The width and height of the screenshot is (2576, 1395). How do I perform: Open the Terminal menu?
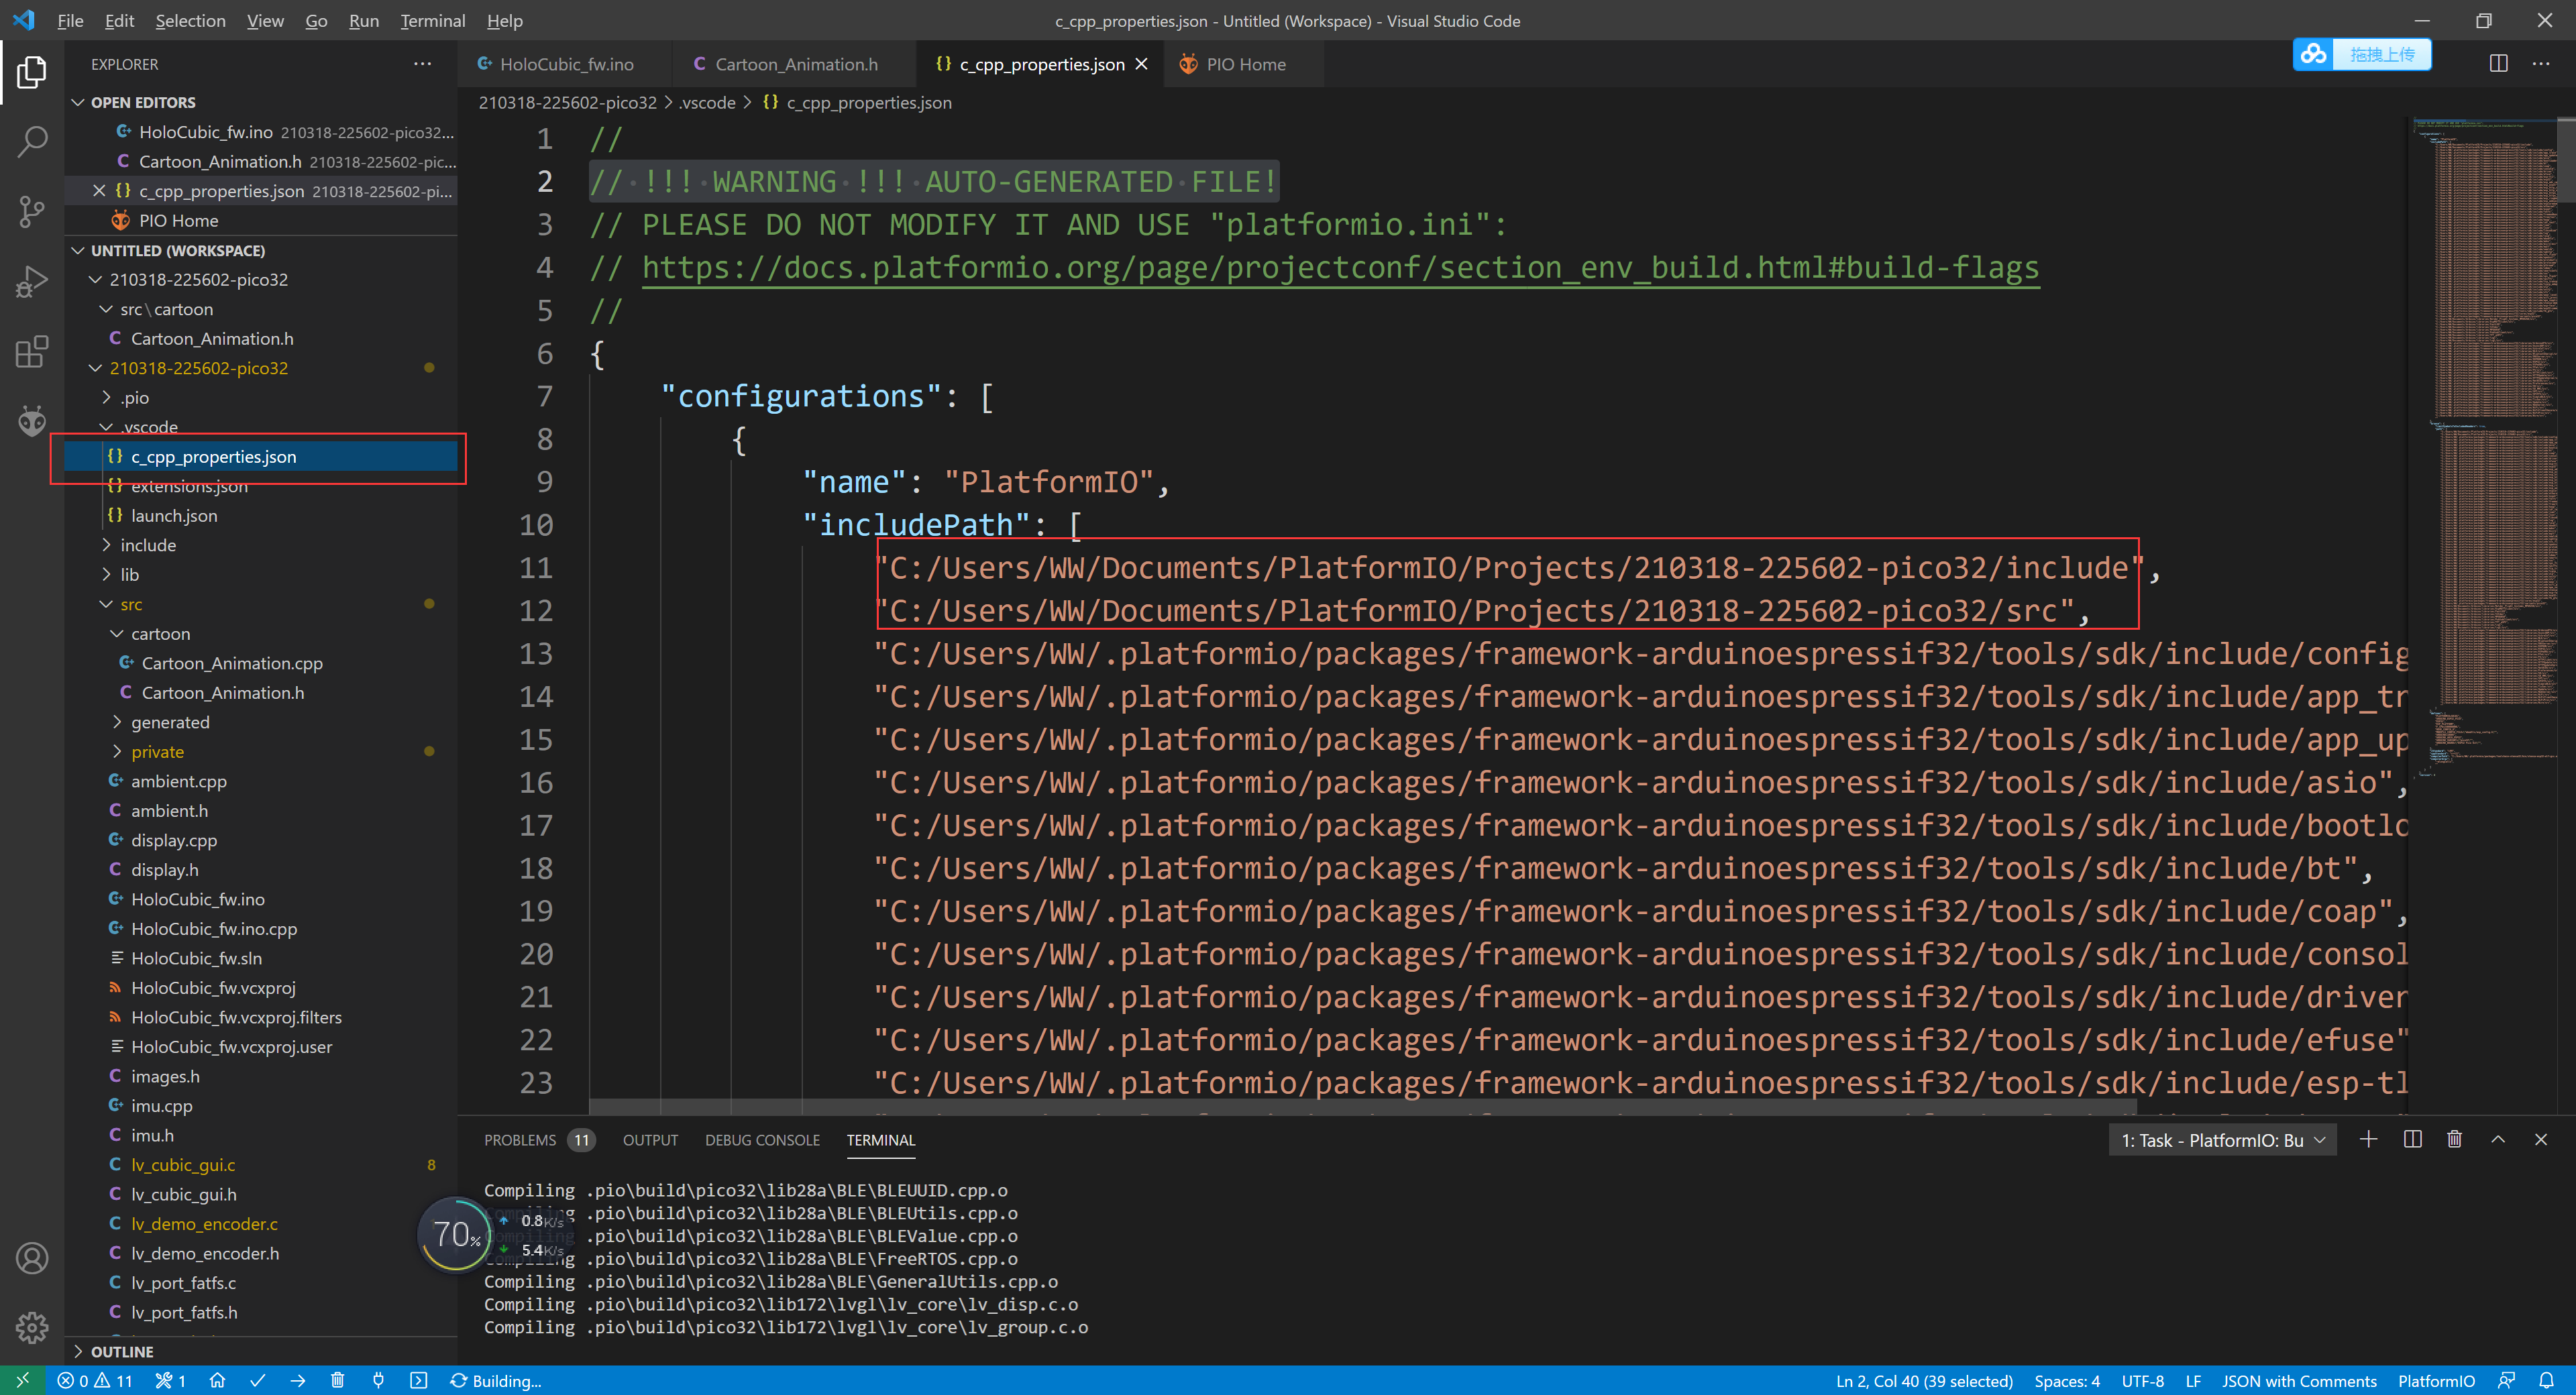point(432,20)
